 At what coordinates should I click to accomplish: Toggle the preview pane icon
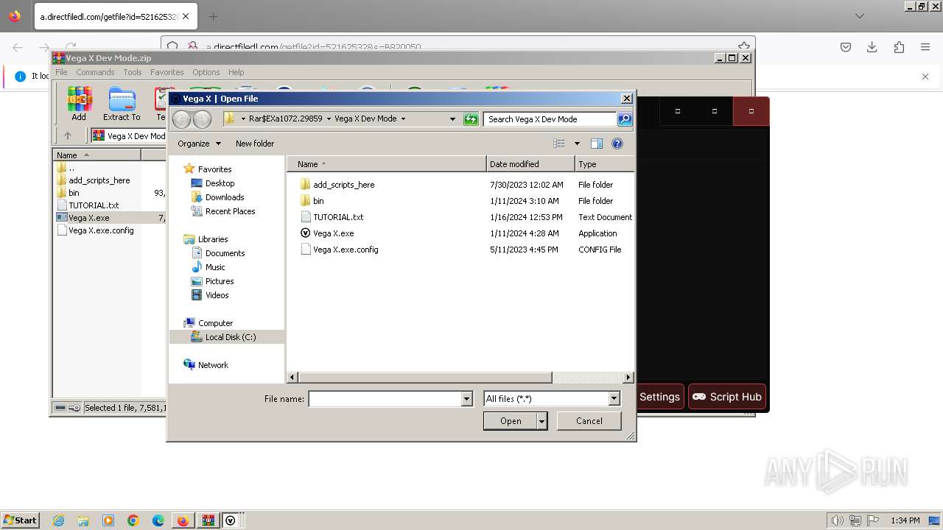pyautogui.click(x=597, y=144)
